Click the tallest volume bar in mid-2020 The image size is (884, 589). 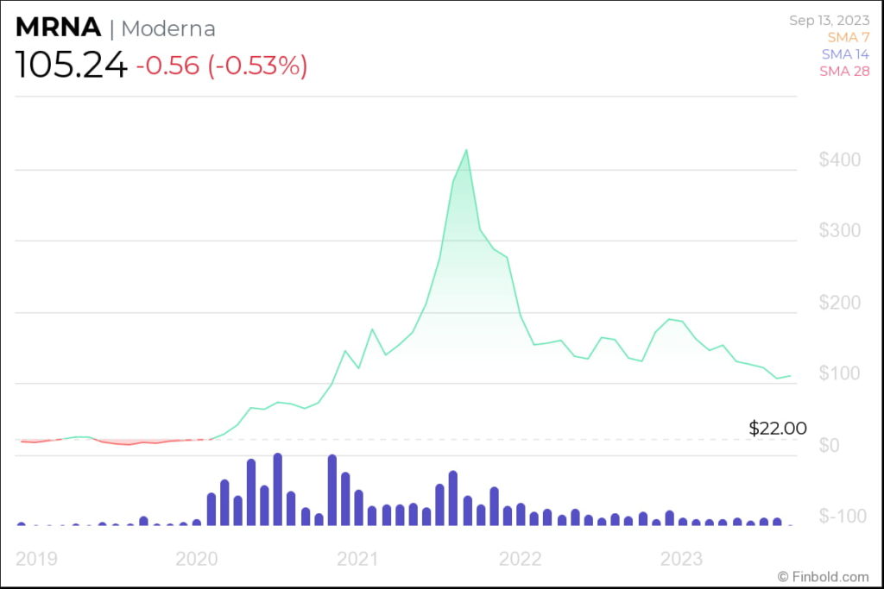tap(278, 489)
